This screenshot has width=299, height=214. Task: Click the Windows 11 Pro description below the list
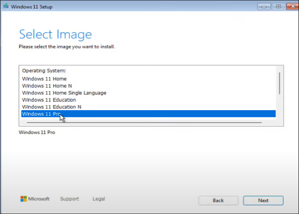(x=37, y=132)
